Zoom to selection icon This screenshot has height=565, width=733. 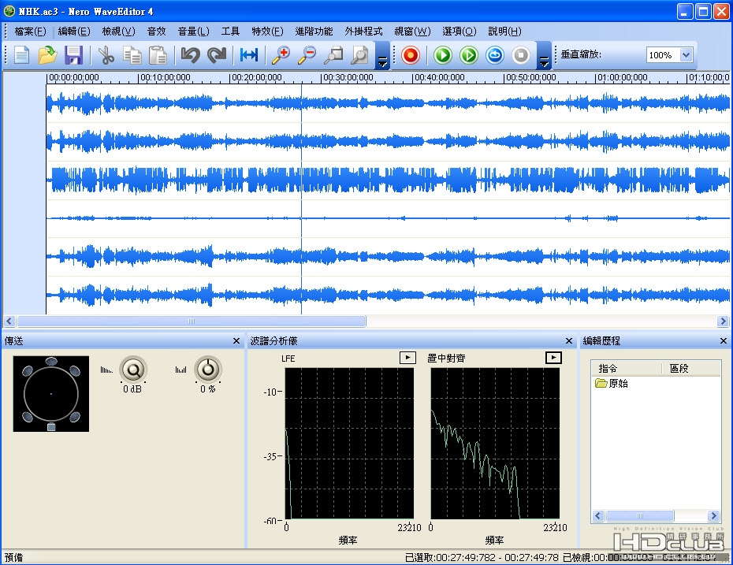coord(333,55)
